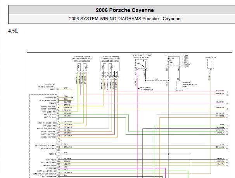Viewport: 235px width, 178px height.
Task: Click the 'VACUUM VALVE' pin label
Action: (50, 166)
